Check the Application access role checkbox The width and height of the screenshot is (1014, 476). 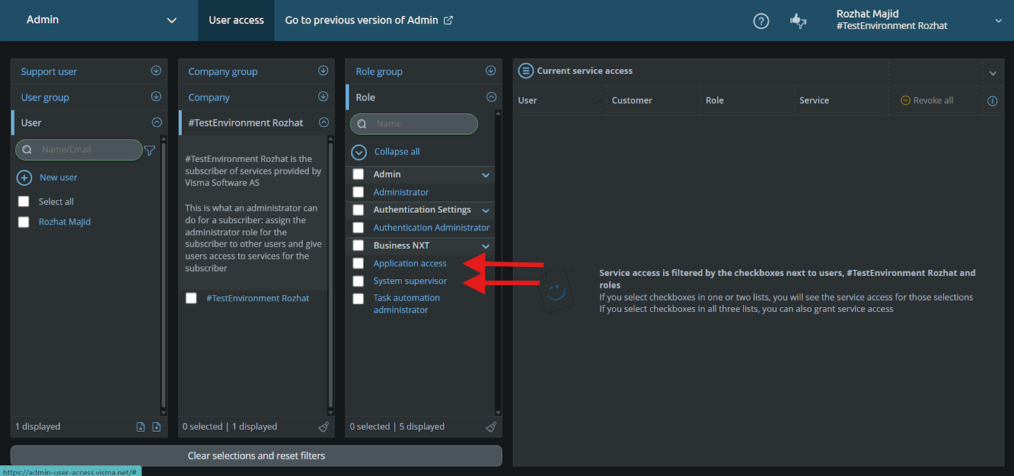point(358,263)
